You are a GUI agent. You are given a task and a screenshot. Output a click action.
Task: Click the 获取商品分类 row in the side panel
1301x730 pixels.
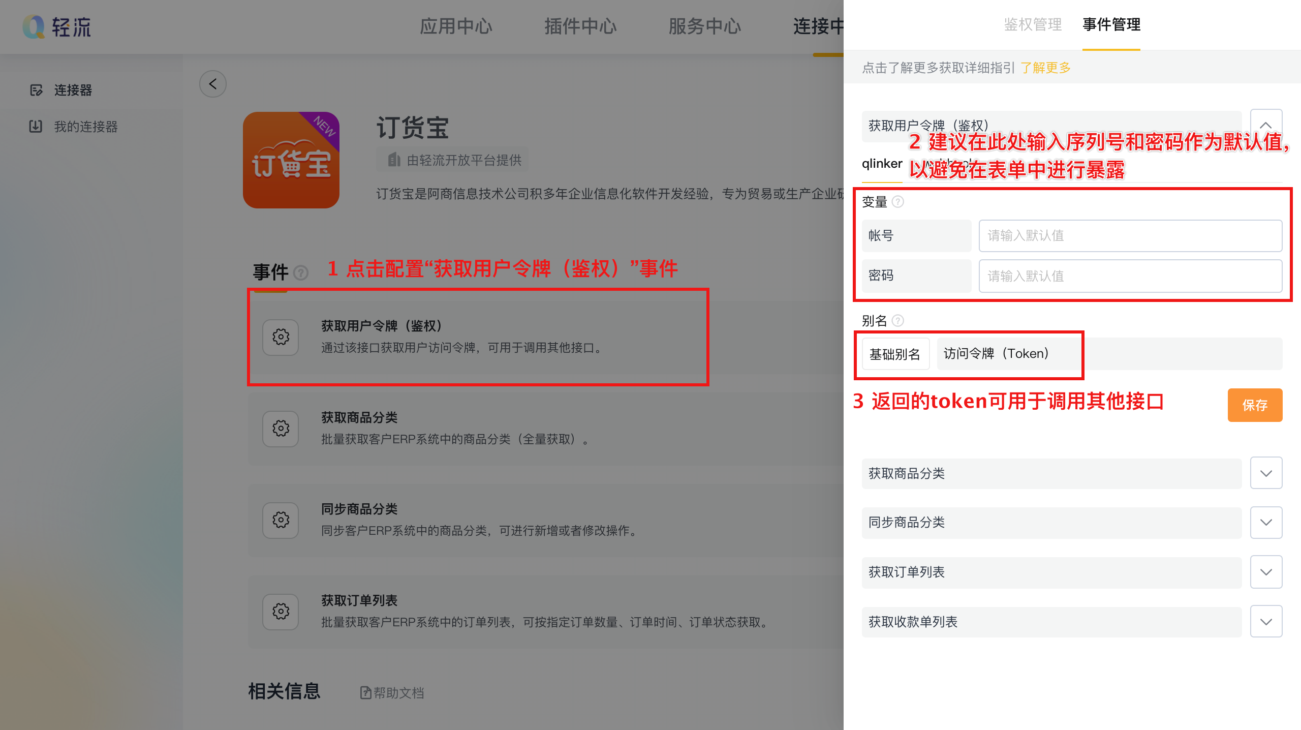pos(1051,473)
